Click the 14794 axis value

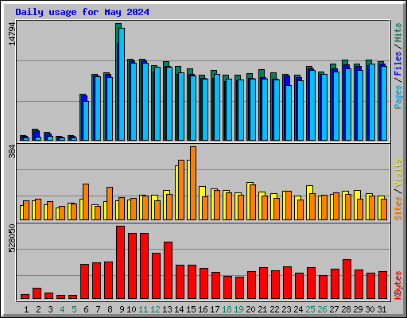point(12,34)
